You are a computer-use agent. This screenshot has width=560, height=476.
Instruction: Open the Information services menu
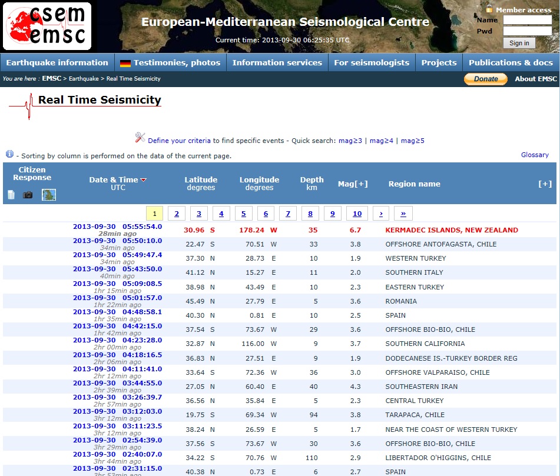[x=277, y=62]
